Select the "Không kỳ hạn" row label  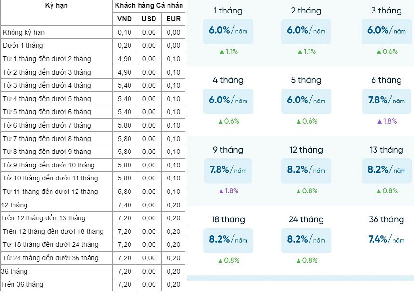tap(24, 32)
